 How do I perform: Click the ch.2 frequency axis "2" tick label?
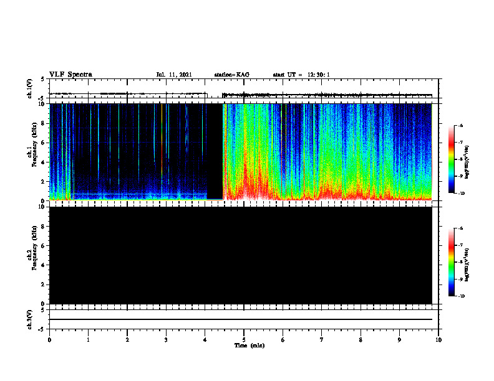pyautogui.click(x=43, y=285)
